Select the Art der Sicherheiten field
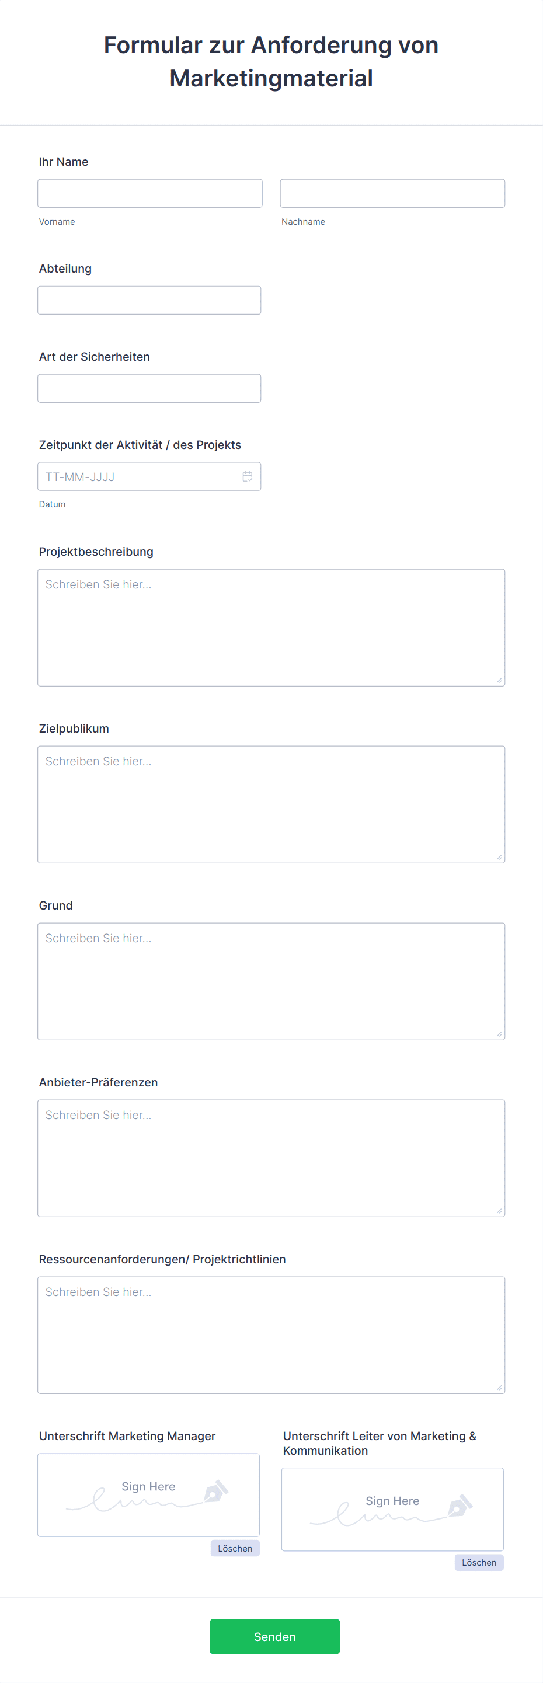The width and height of the screenshot is (543, 1683). tap(149, 388)
